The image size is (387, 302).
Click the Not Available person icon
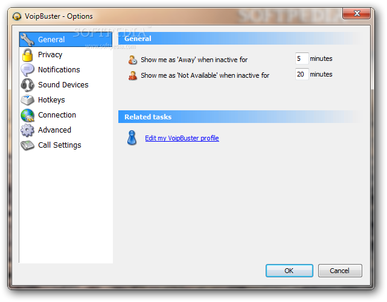point(133,75)
